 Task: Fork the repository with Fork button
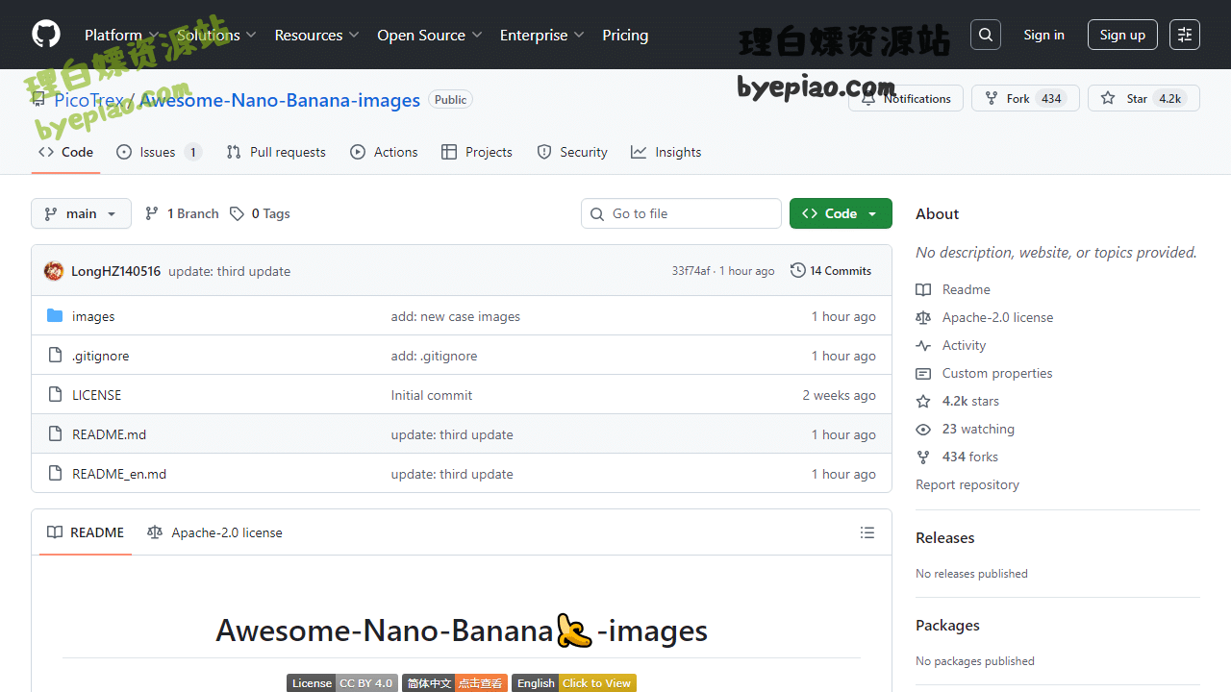point(1025,98)
